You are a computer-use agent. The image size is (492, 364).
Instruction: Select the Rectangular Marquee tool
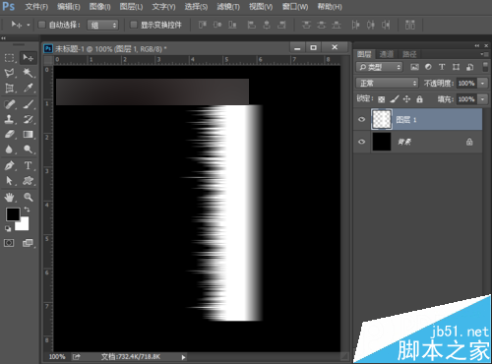click(9, 58)
